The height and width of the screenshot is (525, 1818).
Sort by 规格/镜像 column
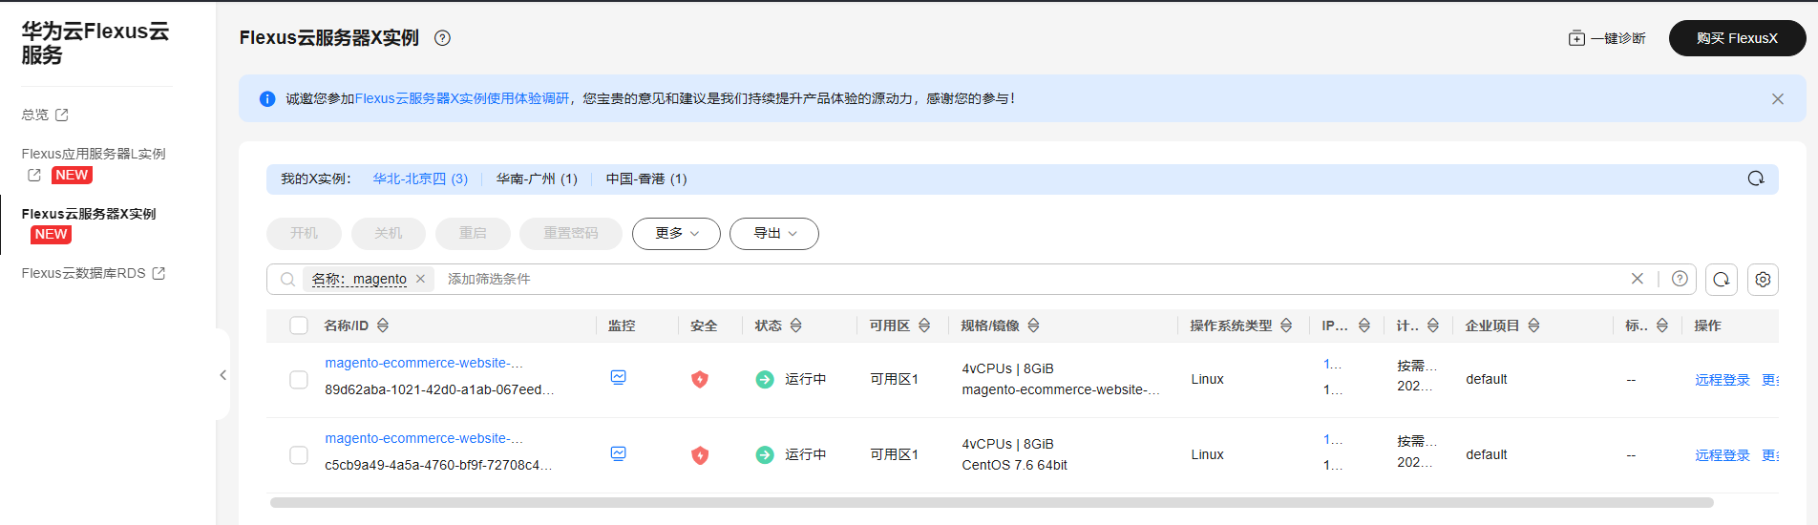(1033, 325)
